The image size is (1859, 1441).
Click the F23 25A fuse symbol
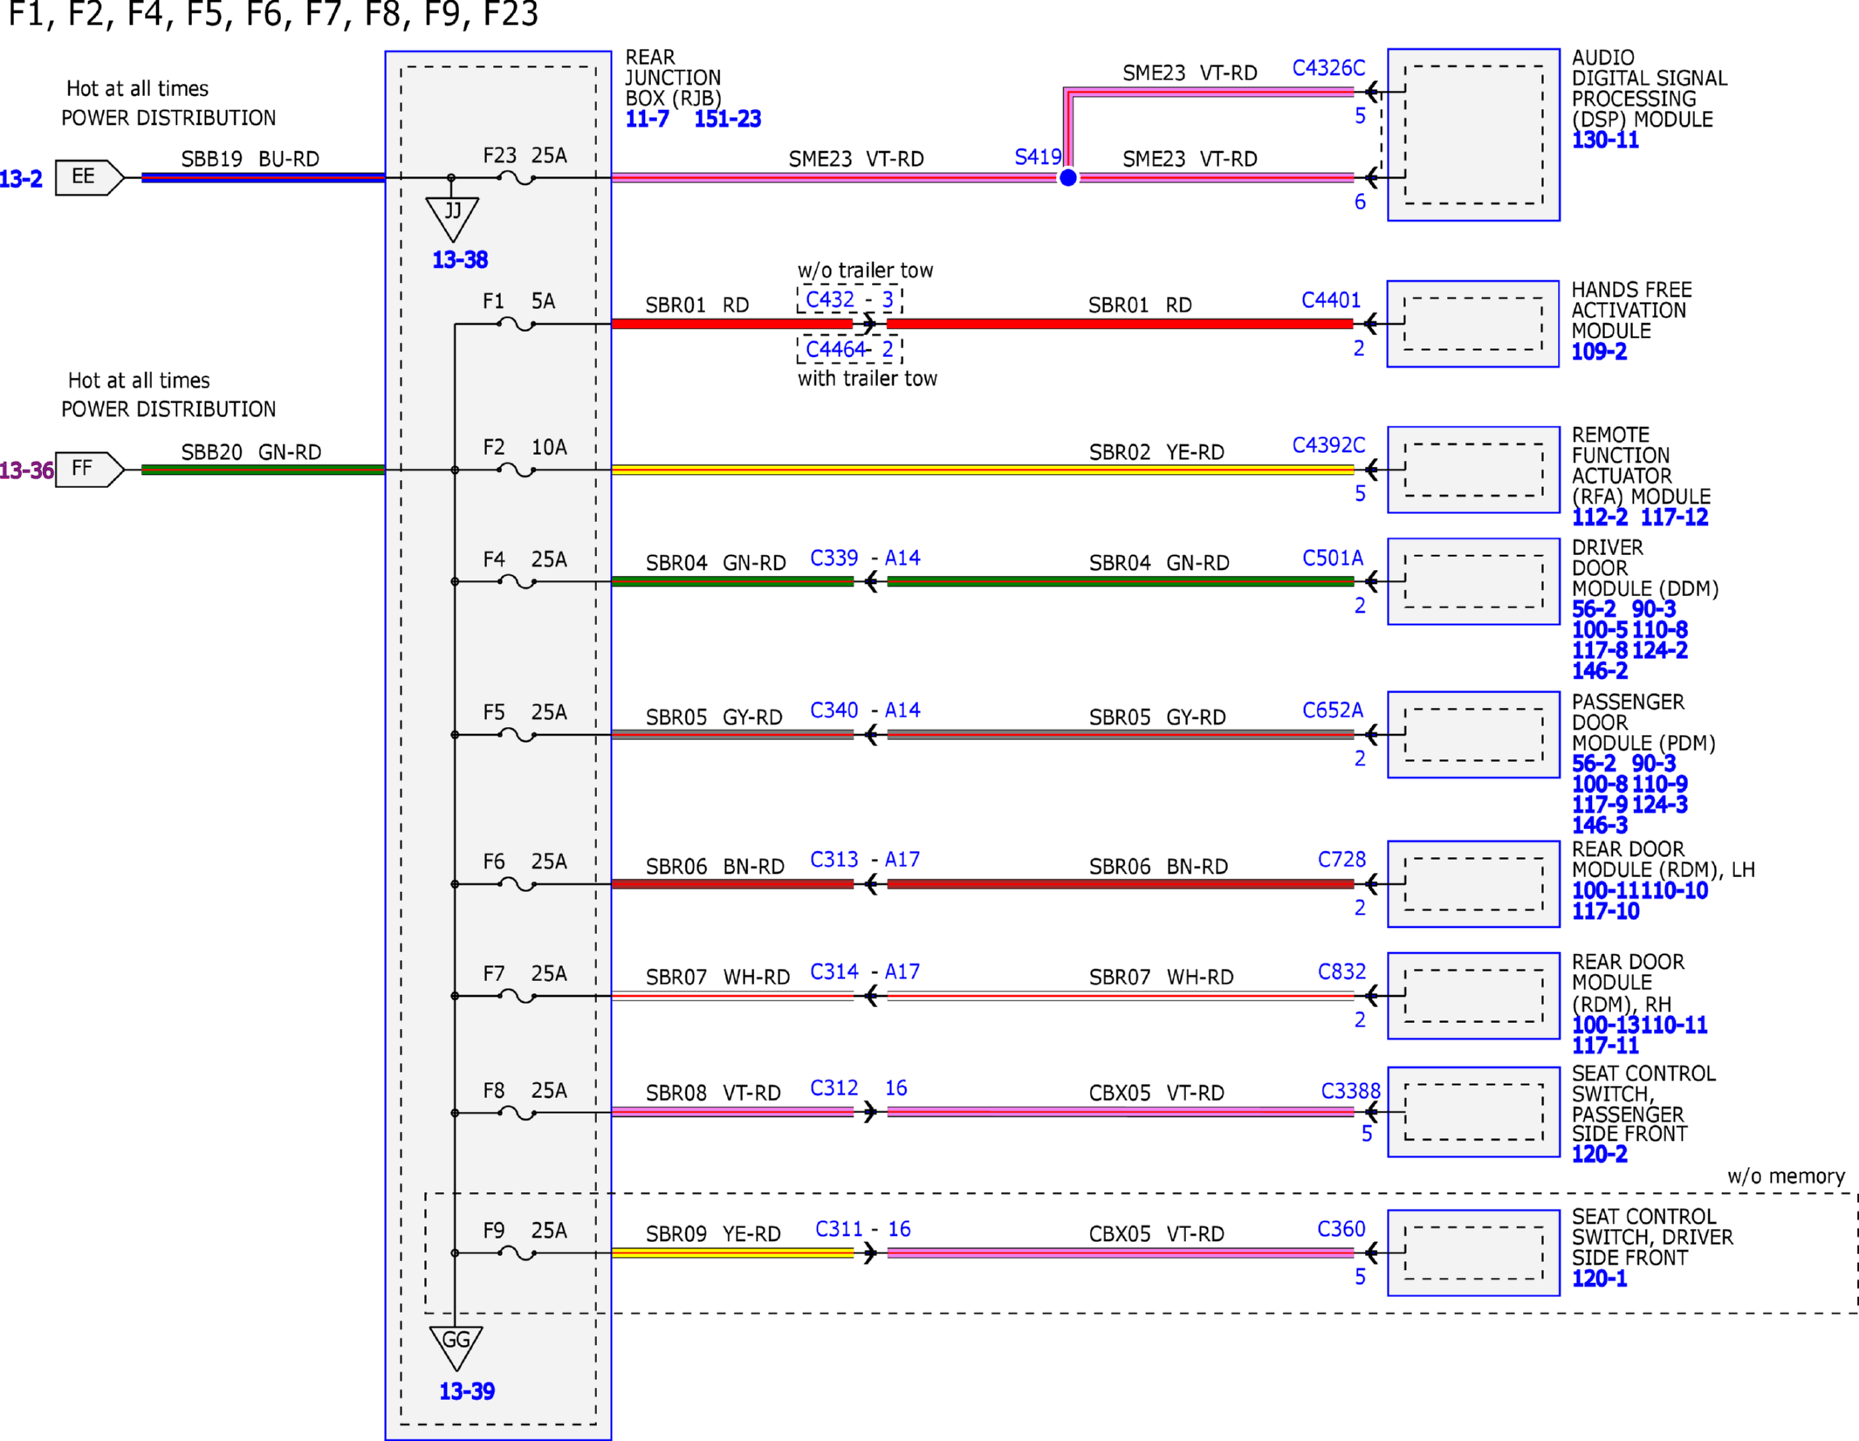[x=516, y=178]
